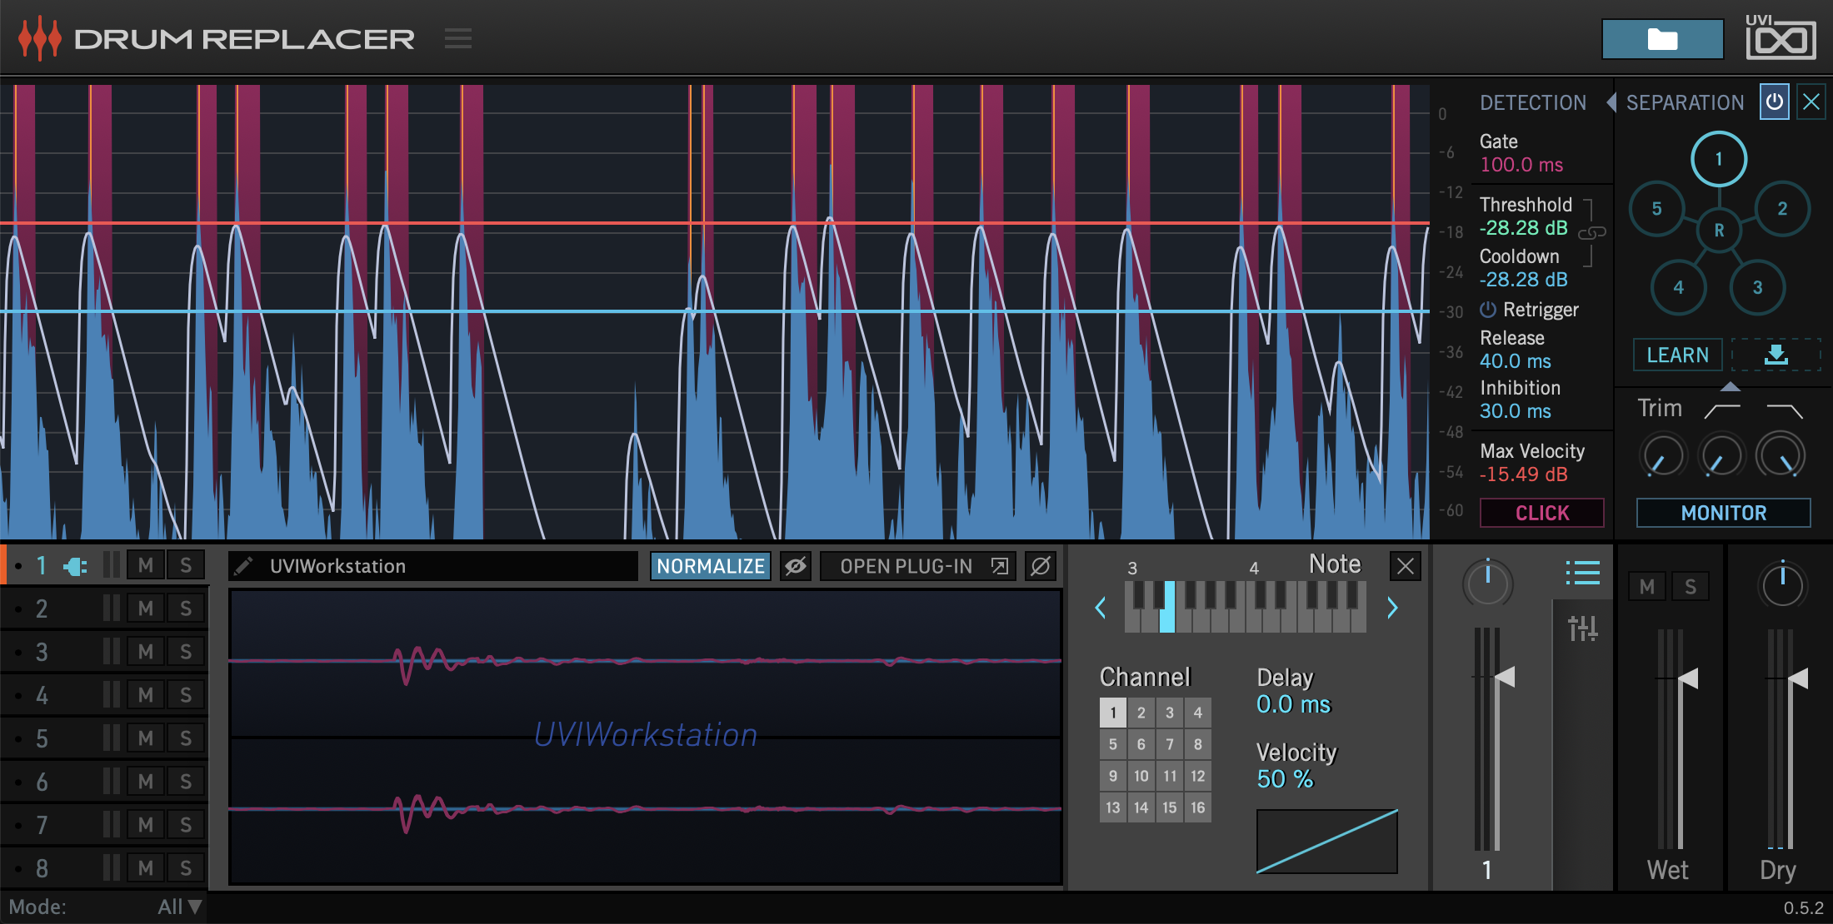The height and width of the screenshot is (924, 1833).
Task: Collapse the Separation panel arrow
Action: point(1611,102)
